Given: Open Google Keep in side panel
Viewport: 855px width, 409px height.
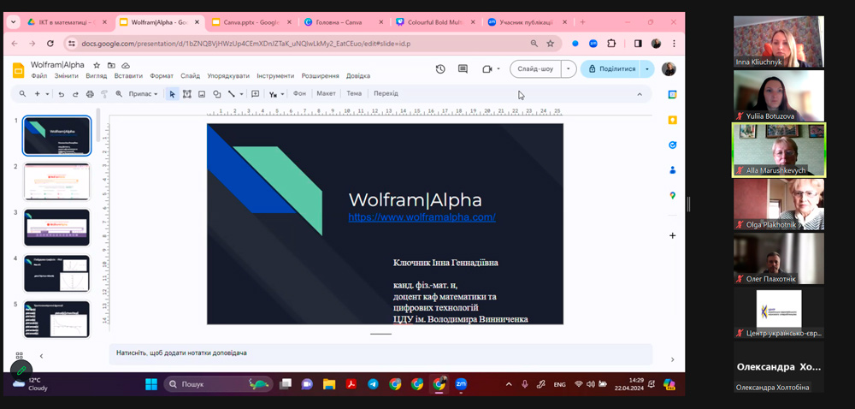Looking at the screenshot, I should [673, 120].
